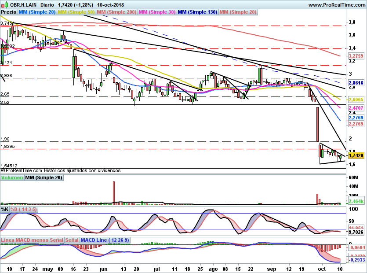Click the 2,8616 blue price axis tag

click(356, 83)
